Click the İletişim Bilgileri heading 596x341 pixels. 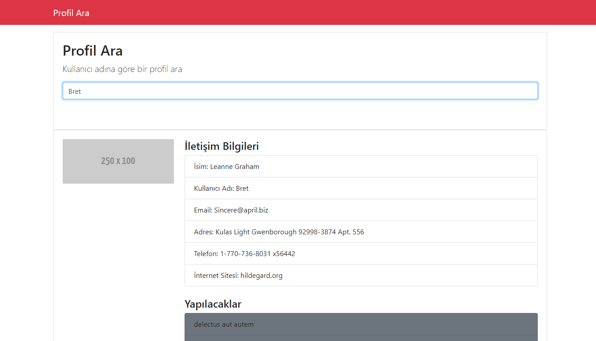coord(221,146)
